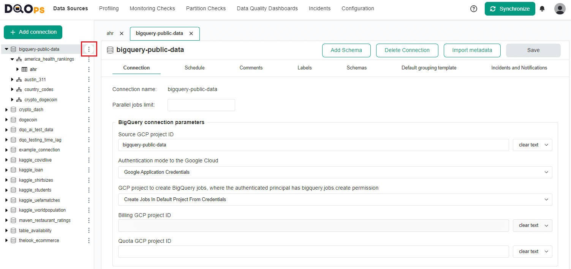The image size is (571, 269).
Task: Open GCP project jobs creation dropdown
Action: (x=335, y=200)
